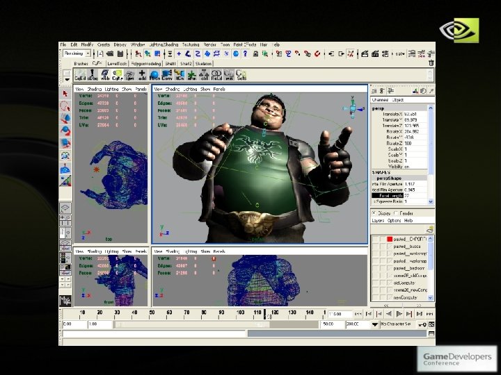Click the script editor icon bottom right
The image size is (501, 375).
(x=431, y=333)
